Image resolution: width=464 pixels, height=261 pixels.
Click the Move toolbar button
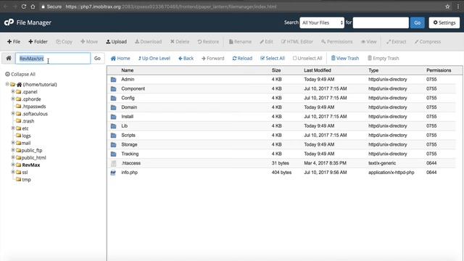(89, 42)
